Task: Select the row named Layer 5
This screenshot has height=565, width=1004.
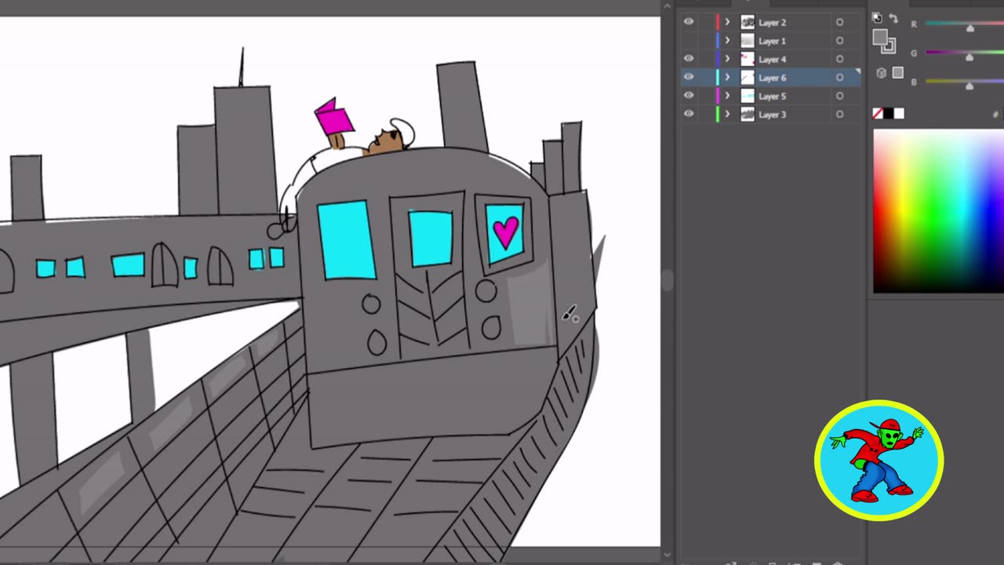Action: tap(772, 96)
